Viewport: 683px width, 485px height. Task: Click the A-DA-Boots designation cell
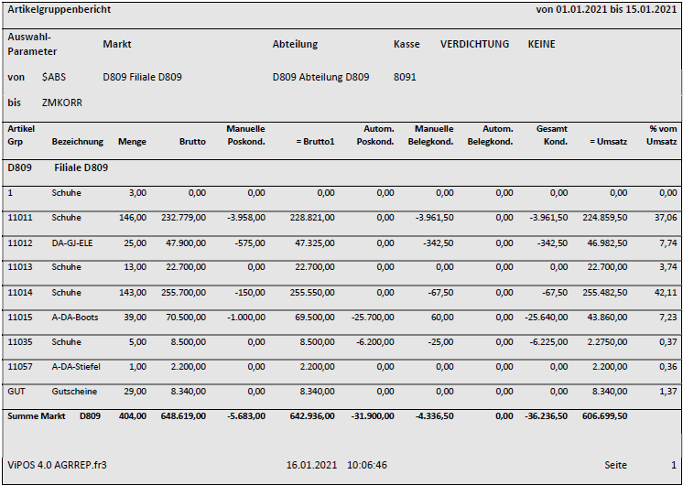[x=75, y=317]
